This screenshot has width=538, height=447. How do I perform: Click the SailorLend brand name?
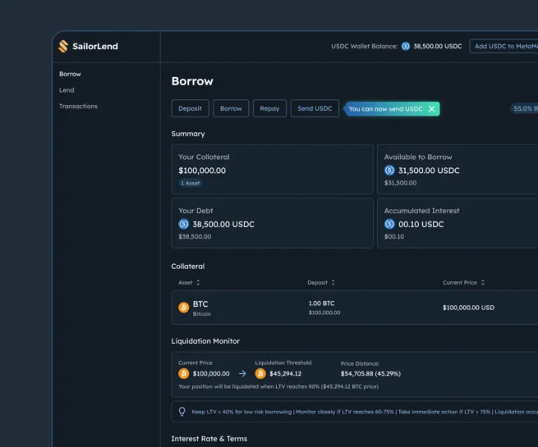click(x=95, y=46)
